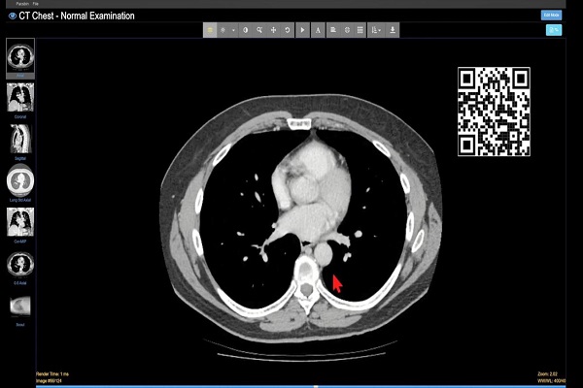The height and width of the screenshot is (388, 583).
Task: Click the reset rotate arrow icon
Action: coord(288,30)
